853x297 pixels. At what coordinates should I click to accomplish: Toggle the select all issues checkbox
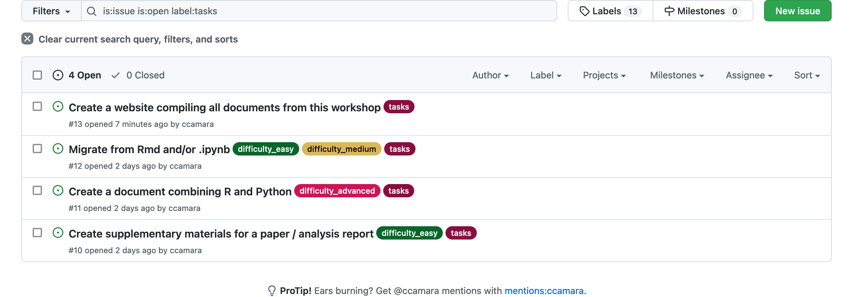click(x=37, y=75)
